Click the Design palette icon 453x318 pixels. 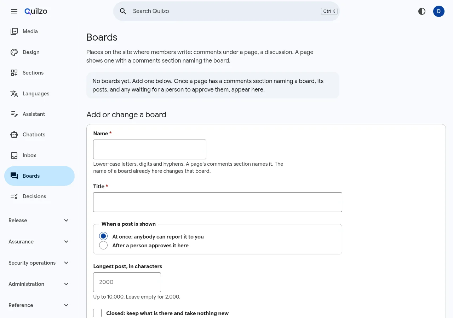pyautogui.click(x=14, y=52)
